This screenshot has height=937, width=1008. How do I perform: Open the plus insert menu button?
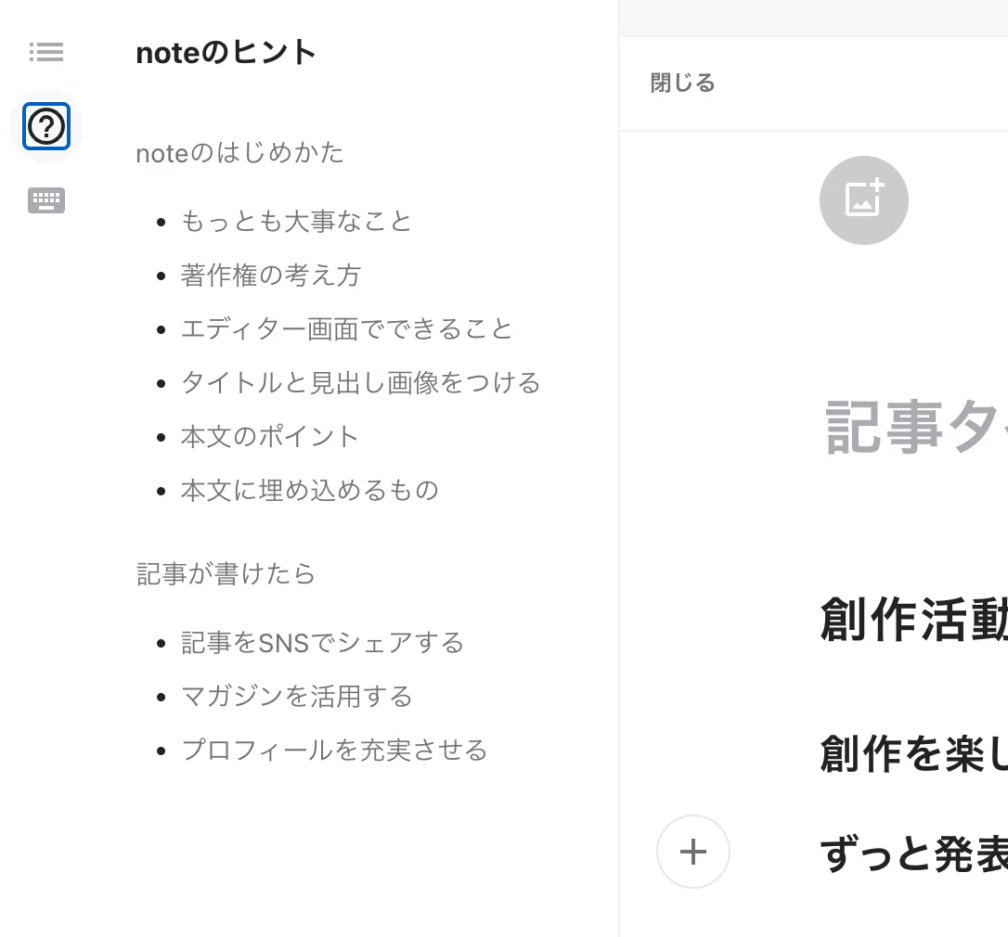(693, 853)
